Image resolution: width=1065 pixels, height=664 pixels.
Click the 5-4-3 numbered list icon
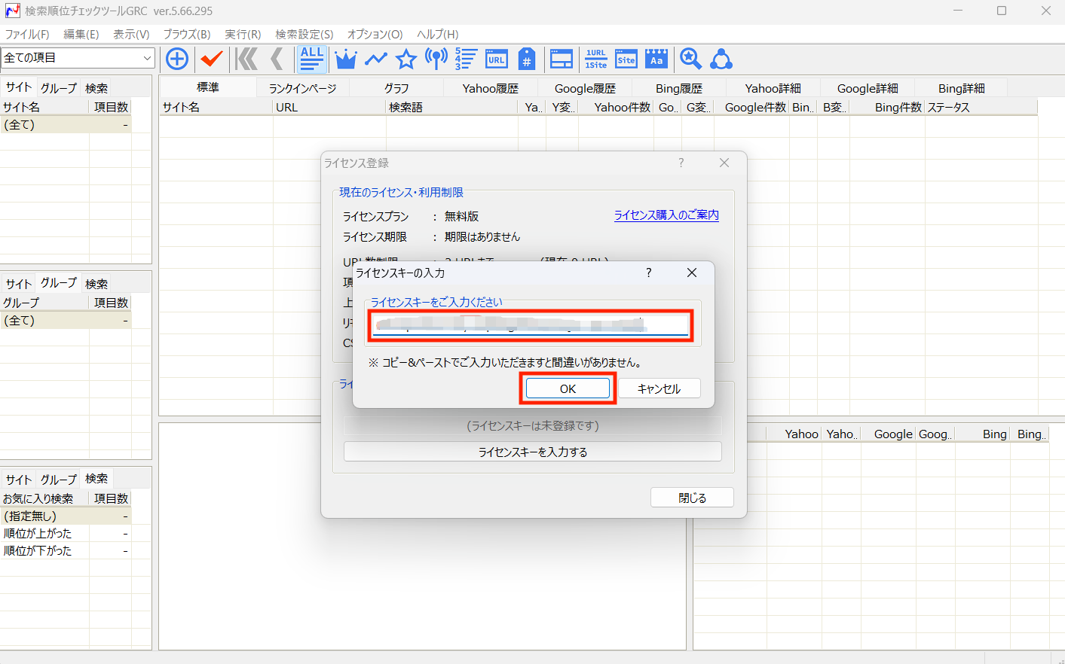coord(466,59)
